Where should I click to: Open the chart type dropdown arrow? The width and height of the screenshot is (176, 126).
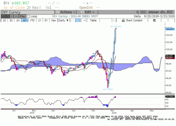(84, 20)
